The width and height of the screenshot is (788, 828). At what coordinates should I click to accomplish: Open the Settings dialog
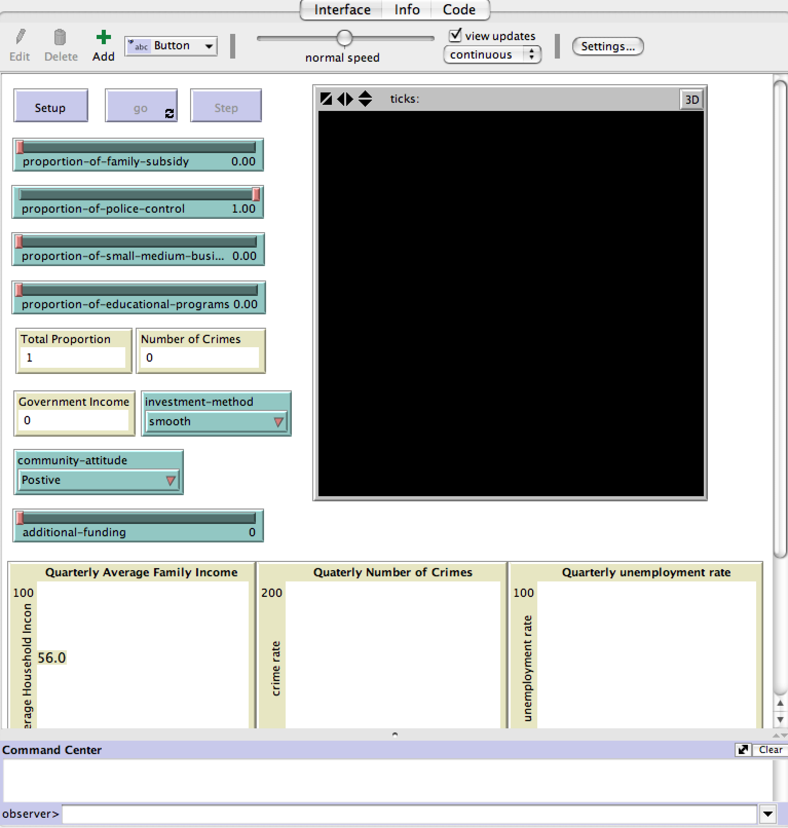coord(608,46)
